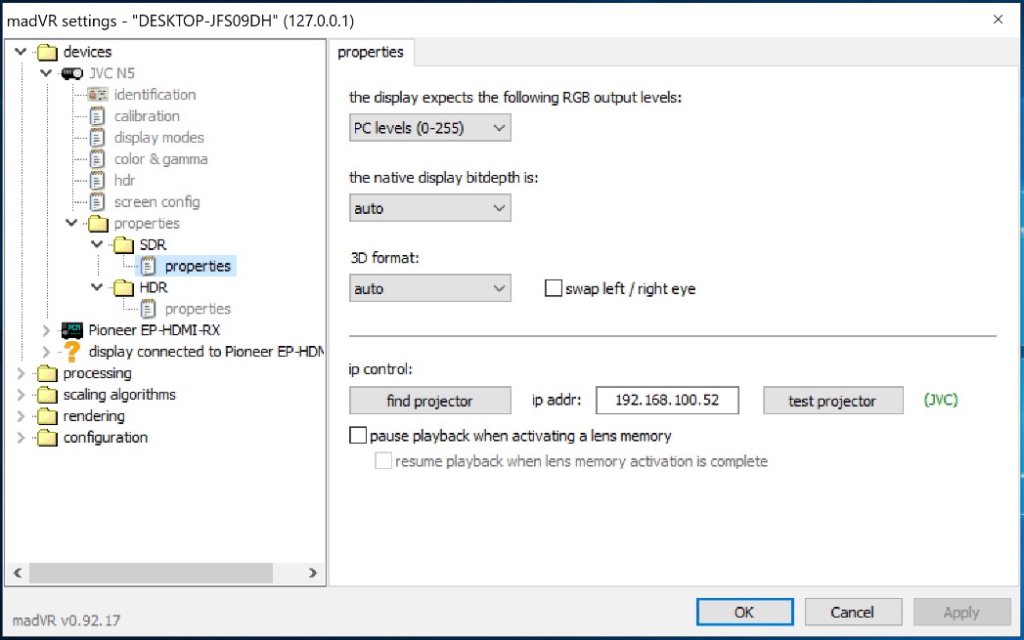Close the madVR settings window
Screen dimensions: 1024x640
coord(998,20)
